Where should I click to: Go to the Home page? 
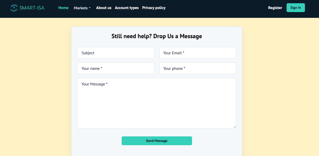click(63, 8)
